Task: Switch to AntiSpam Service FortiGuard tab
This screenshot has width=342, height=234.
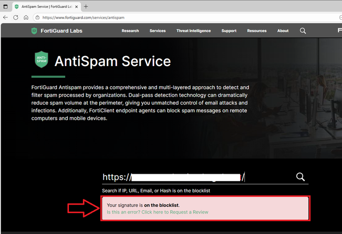Action: pyautogui.click(x=46, y=7)
